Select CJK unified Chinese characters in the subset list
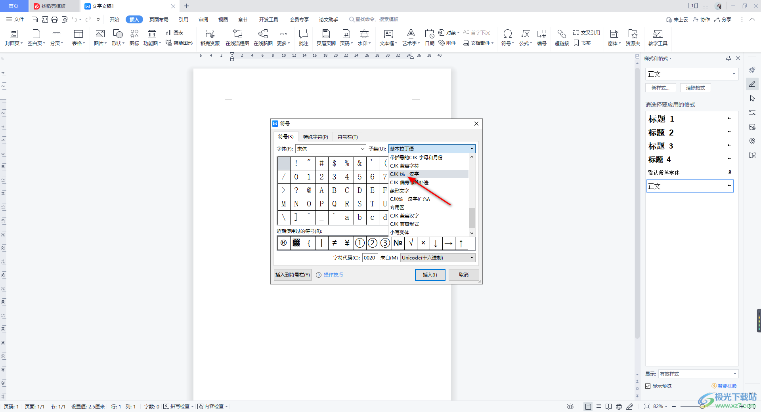This screenshot has height=412, width=761. point(428,174)
